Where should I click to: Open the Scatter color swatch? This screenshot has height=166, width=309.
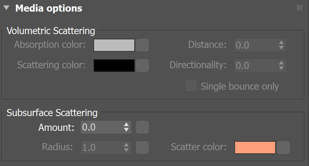click(255, 147)
